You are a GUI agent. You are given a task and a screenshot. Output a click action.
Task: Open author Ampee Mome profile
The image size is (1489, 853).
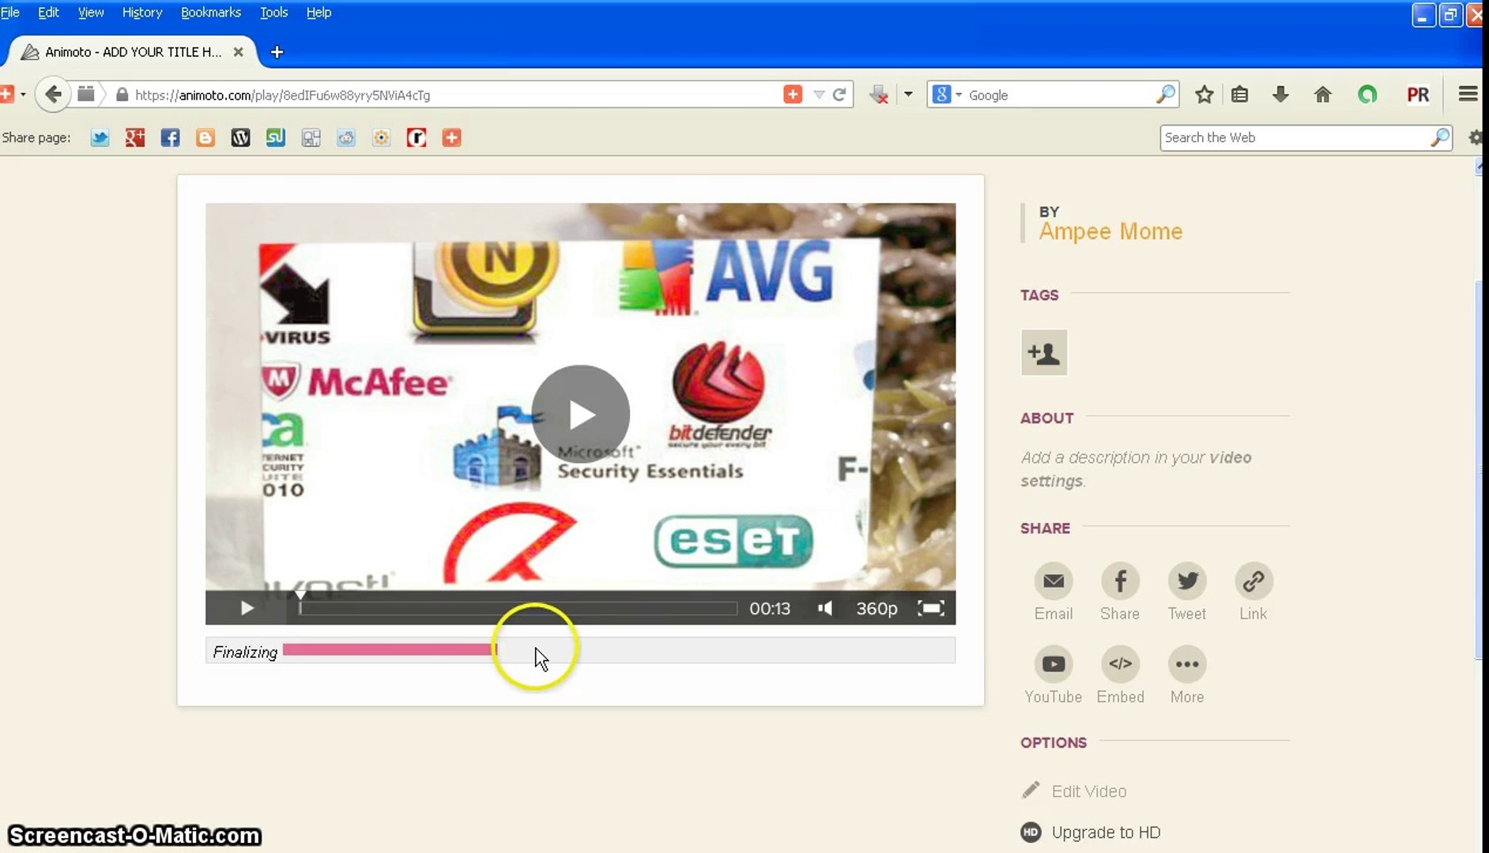pyautogui.click(x=1110, y=231)
